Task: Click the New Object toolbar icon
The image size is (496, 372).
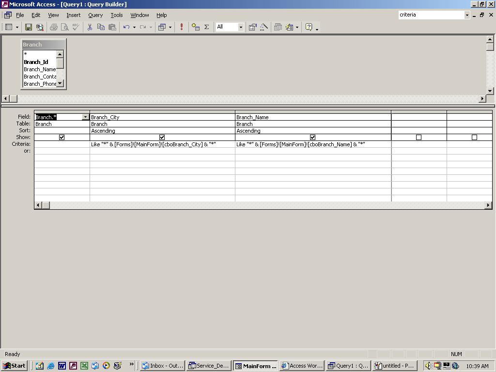Action: [289, 27]
